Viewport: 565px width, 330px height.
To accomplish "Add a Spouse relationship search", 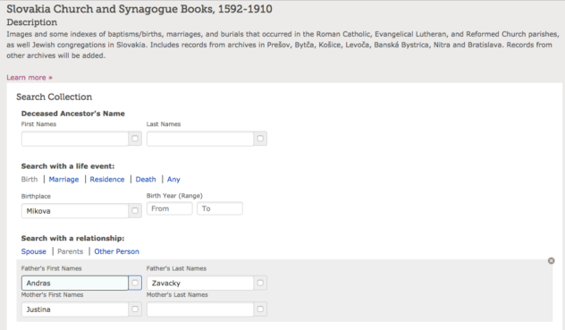I will tap(33, 251).
